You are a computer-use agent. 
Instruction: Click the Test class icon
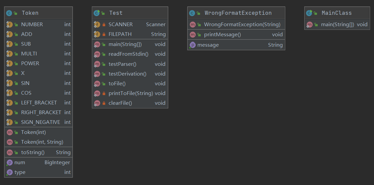click(97, 13)
